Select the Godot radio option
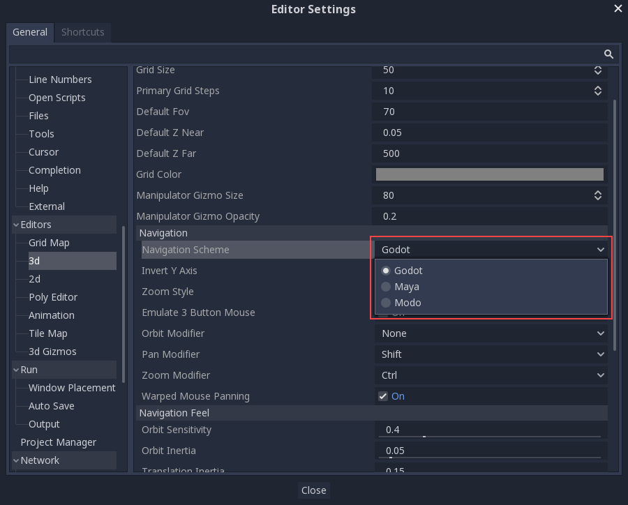This screenshot has width=628, height=505. point(408,271)
